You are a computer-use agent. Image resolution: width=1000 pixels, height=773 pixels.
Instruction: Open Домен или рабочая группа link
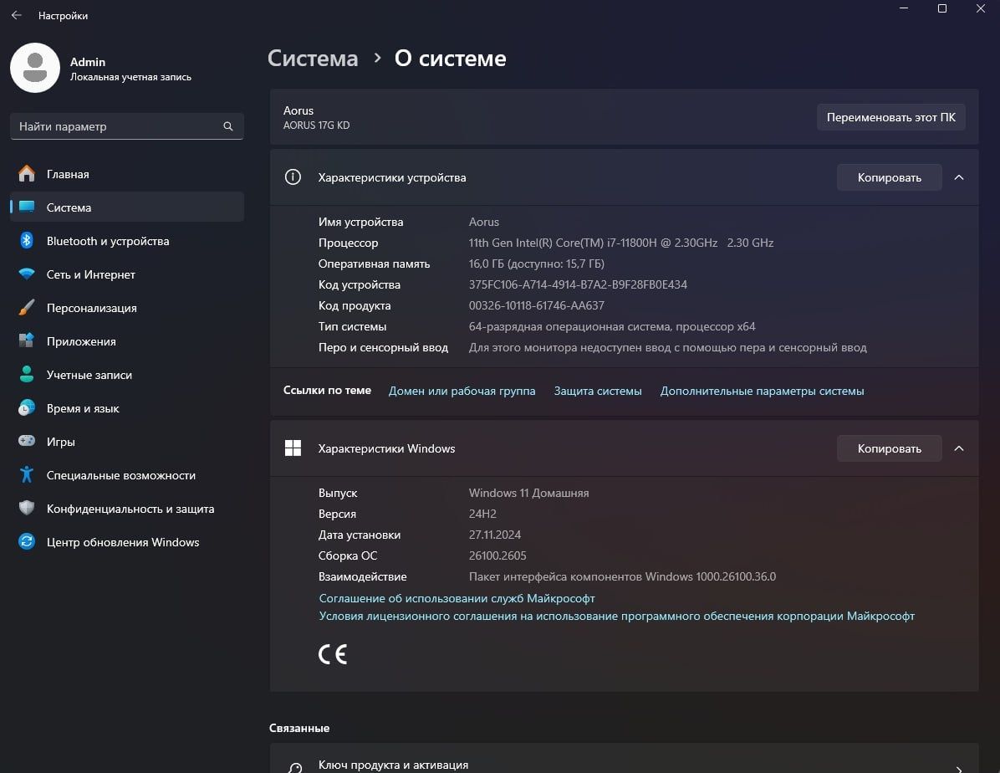462,391
